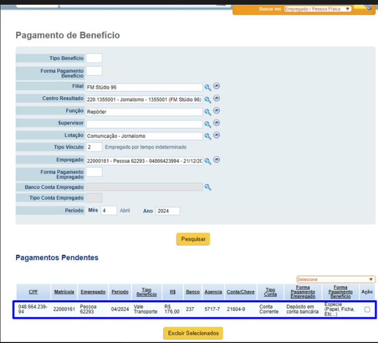Image resolution: width=378 pixels, height=343 pixels.
Task: Open the Banco Conta Empregado magnifier
Action: tap(208, 187)
